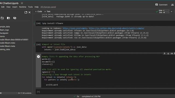Image resolution: width=175 pixels, height=98 pixels.
Task: Add a new Code cell
Action: (39, 11)
